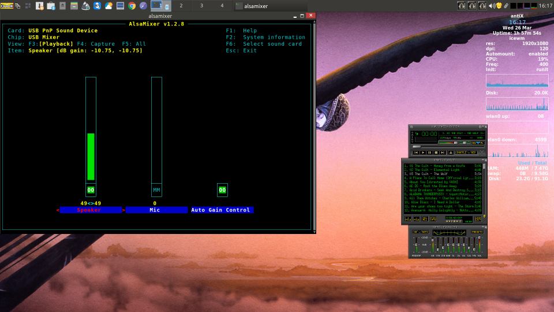The width and height of the screenshot is (554, 312).
Task: Toggle the equalizer ON button
Action: click(416, 232)
